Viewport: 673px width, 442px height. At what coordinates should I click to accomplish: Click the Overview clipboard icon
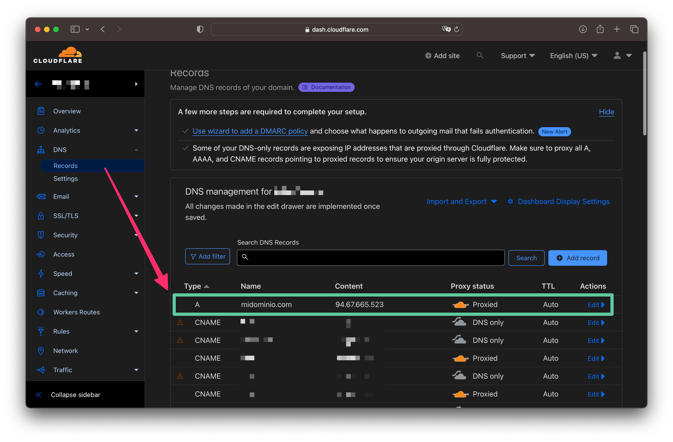point(41,111)
